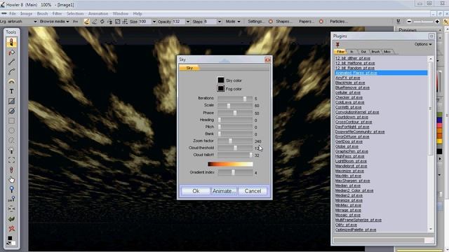Open the Filter menu

pos(57,13)
